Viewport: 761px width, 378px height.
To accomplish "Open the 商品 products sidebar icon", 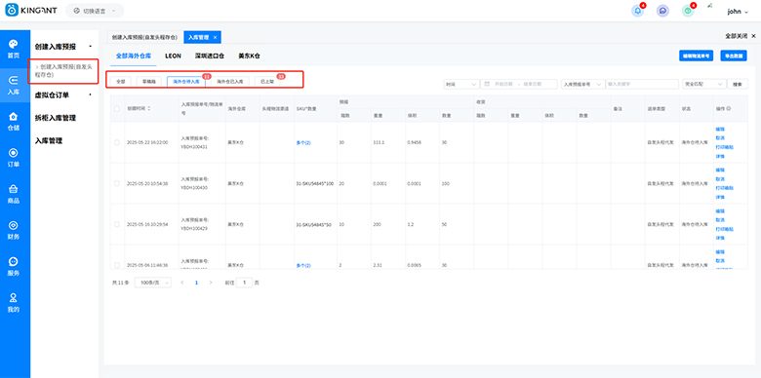I will click(14, 194).
